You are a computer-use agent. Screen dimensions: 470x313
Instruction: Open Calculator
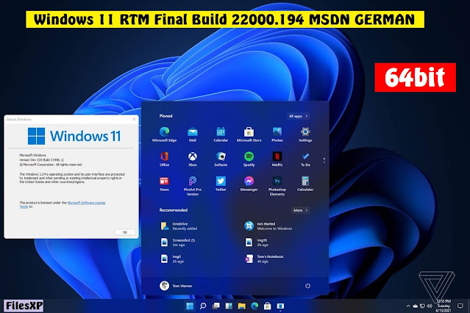tap(305, 184)
